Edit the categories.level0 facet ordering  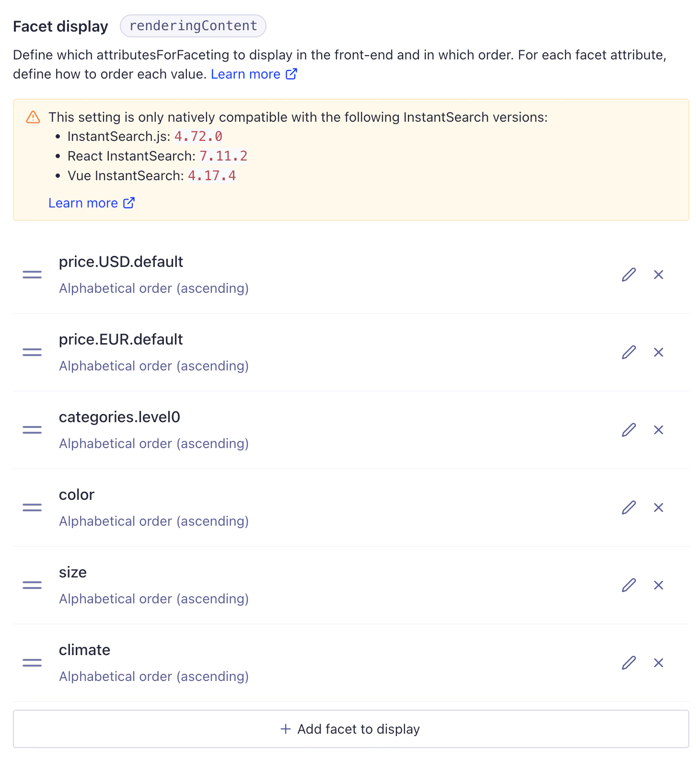pos(628,430)
